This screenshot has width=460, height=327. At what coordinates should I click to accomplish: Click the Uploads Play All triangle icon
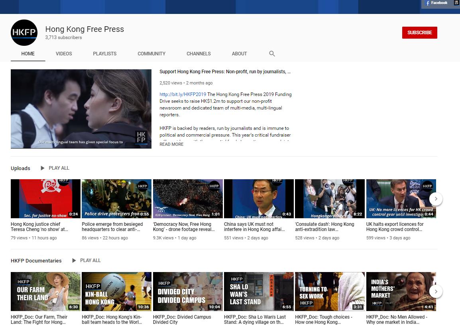[43, 168]
